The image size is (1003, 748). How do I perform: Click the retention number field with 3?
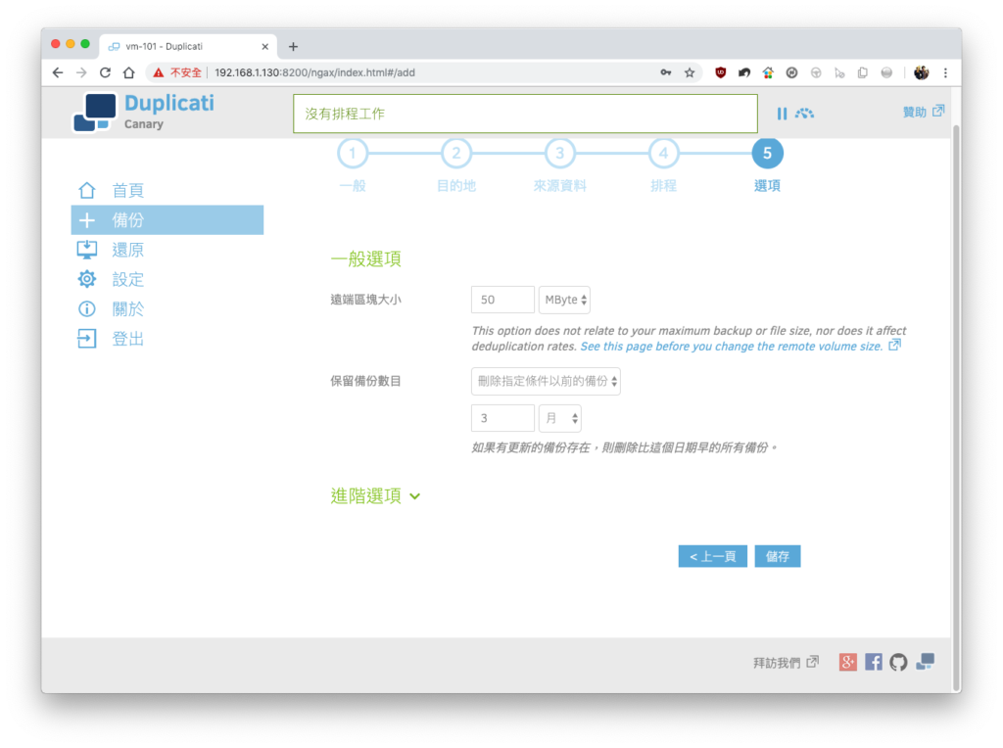502,418
